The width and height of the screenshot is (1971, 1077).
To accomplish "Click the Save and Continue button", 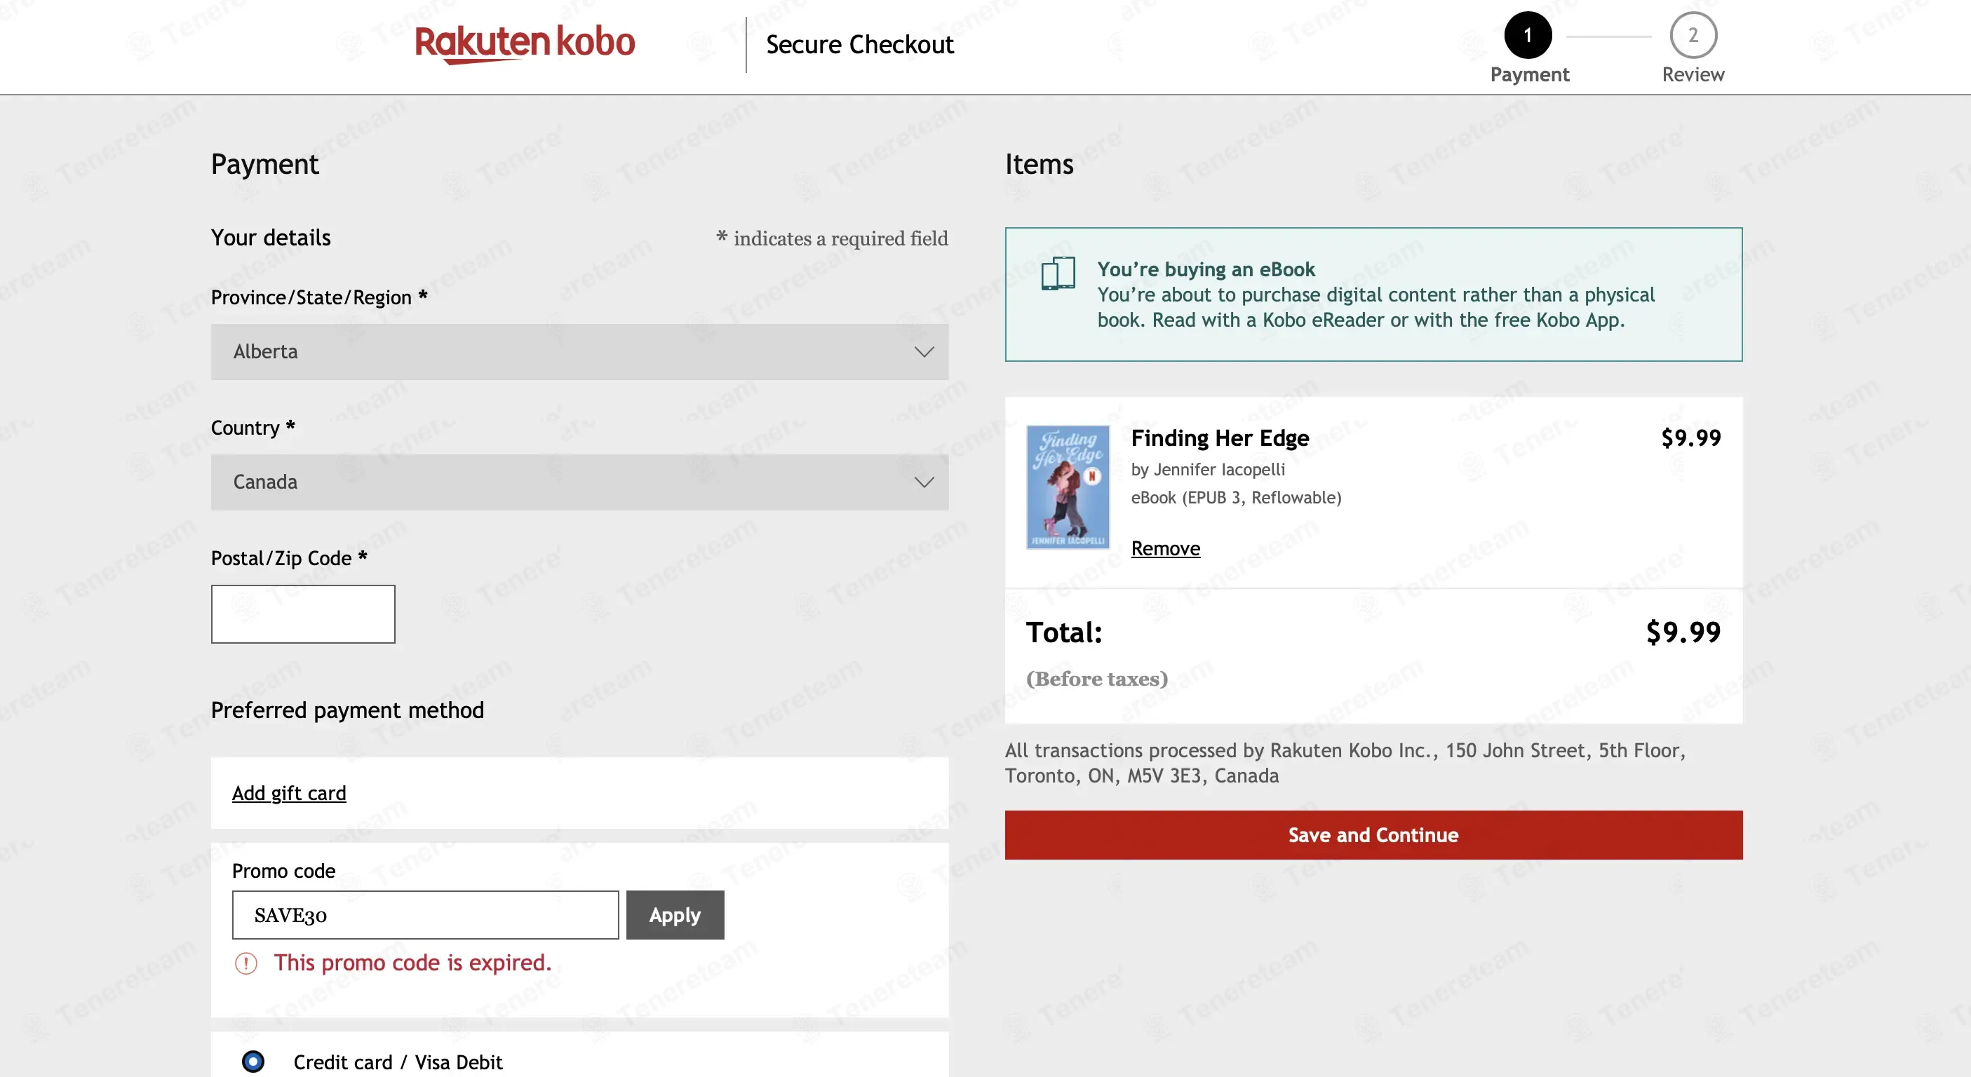I will click(1373, 835).
